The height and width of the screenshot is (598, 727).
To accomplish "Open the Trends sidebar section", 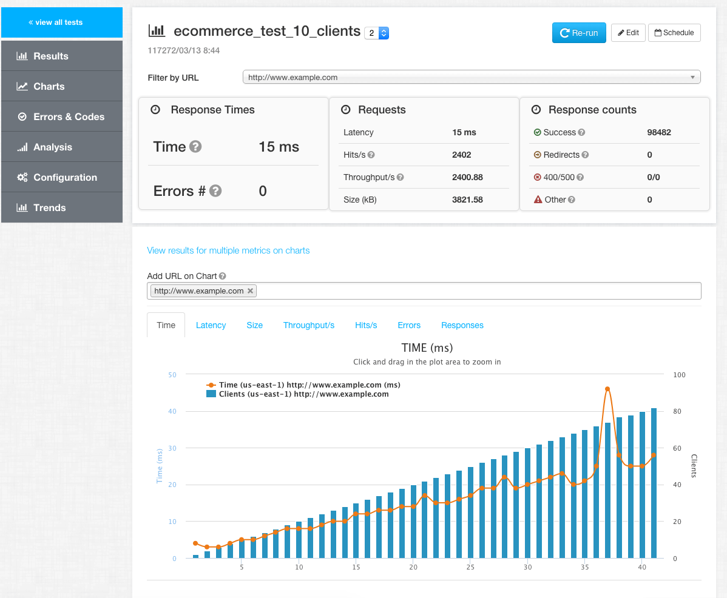I will click(62, 207).
